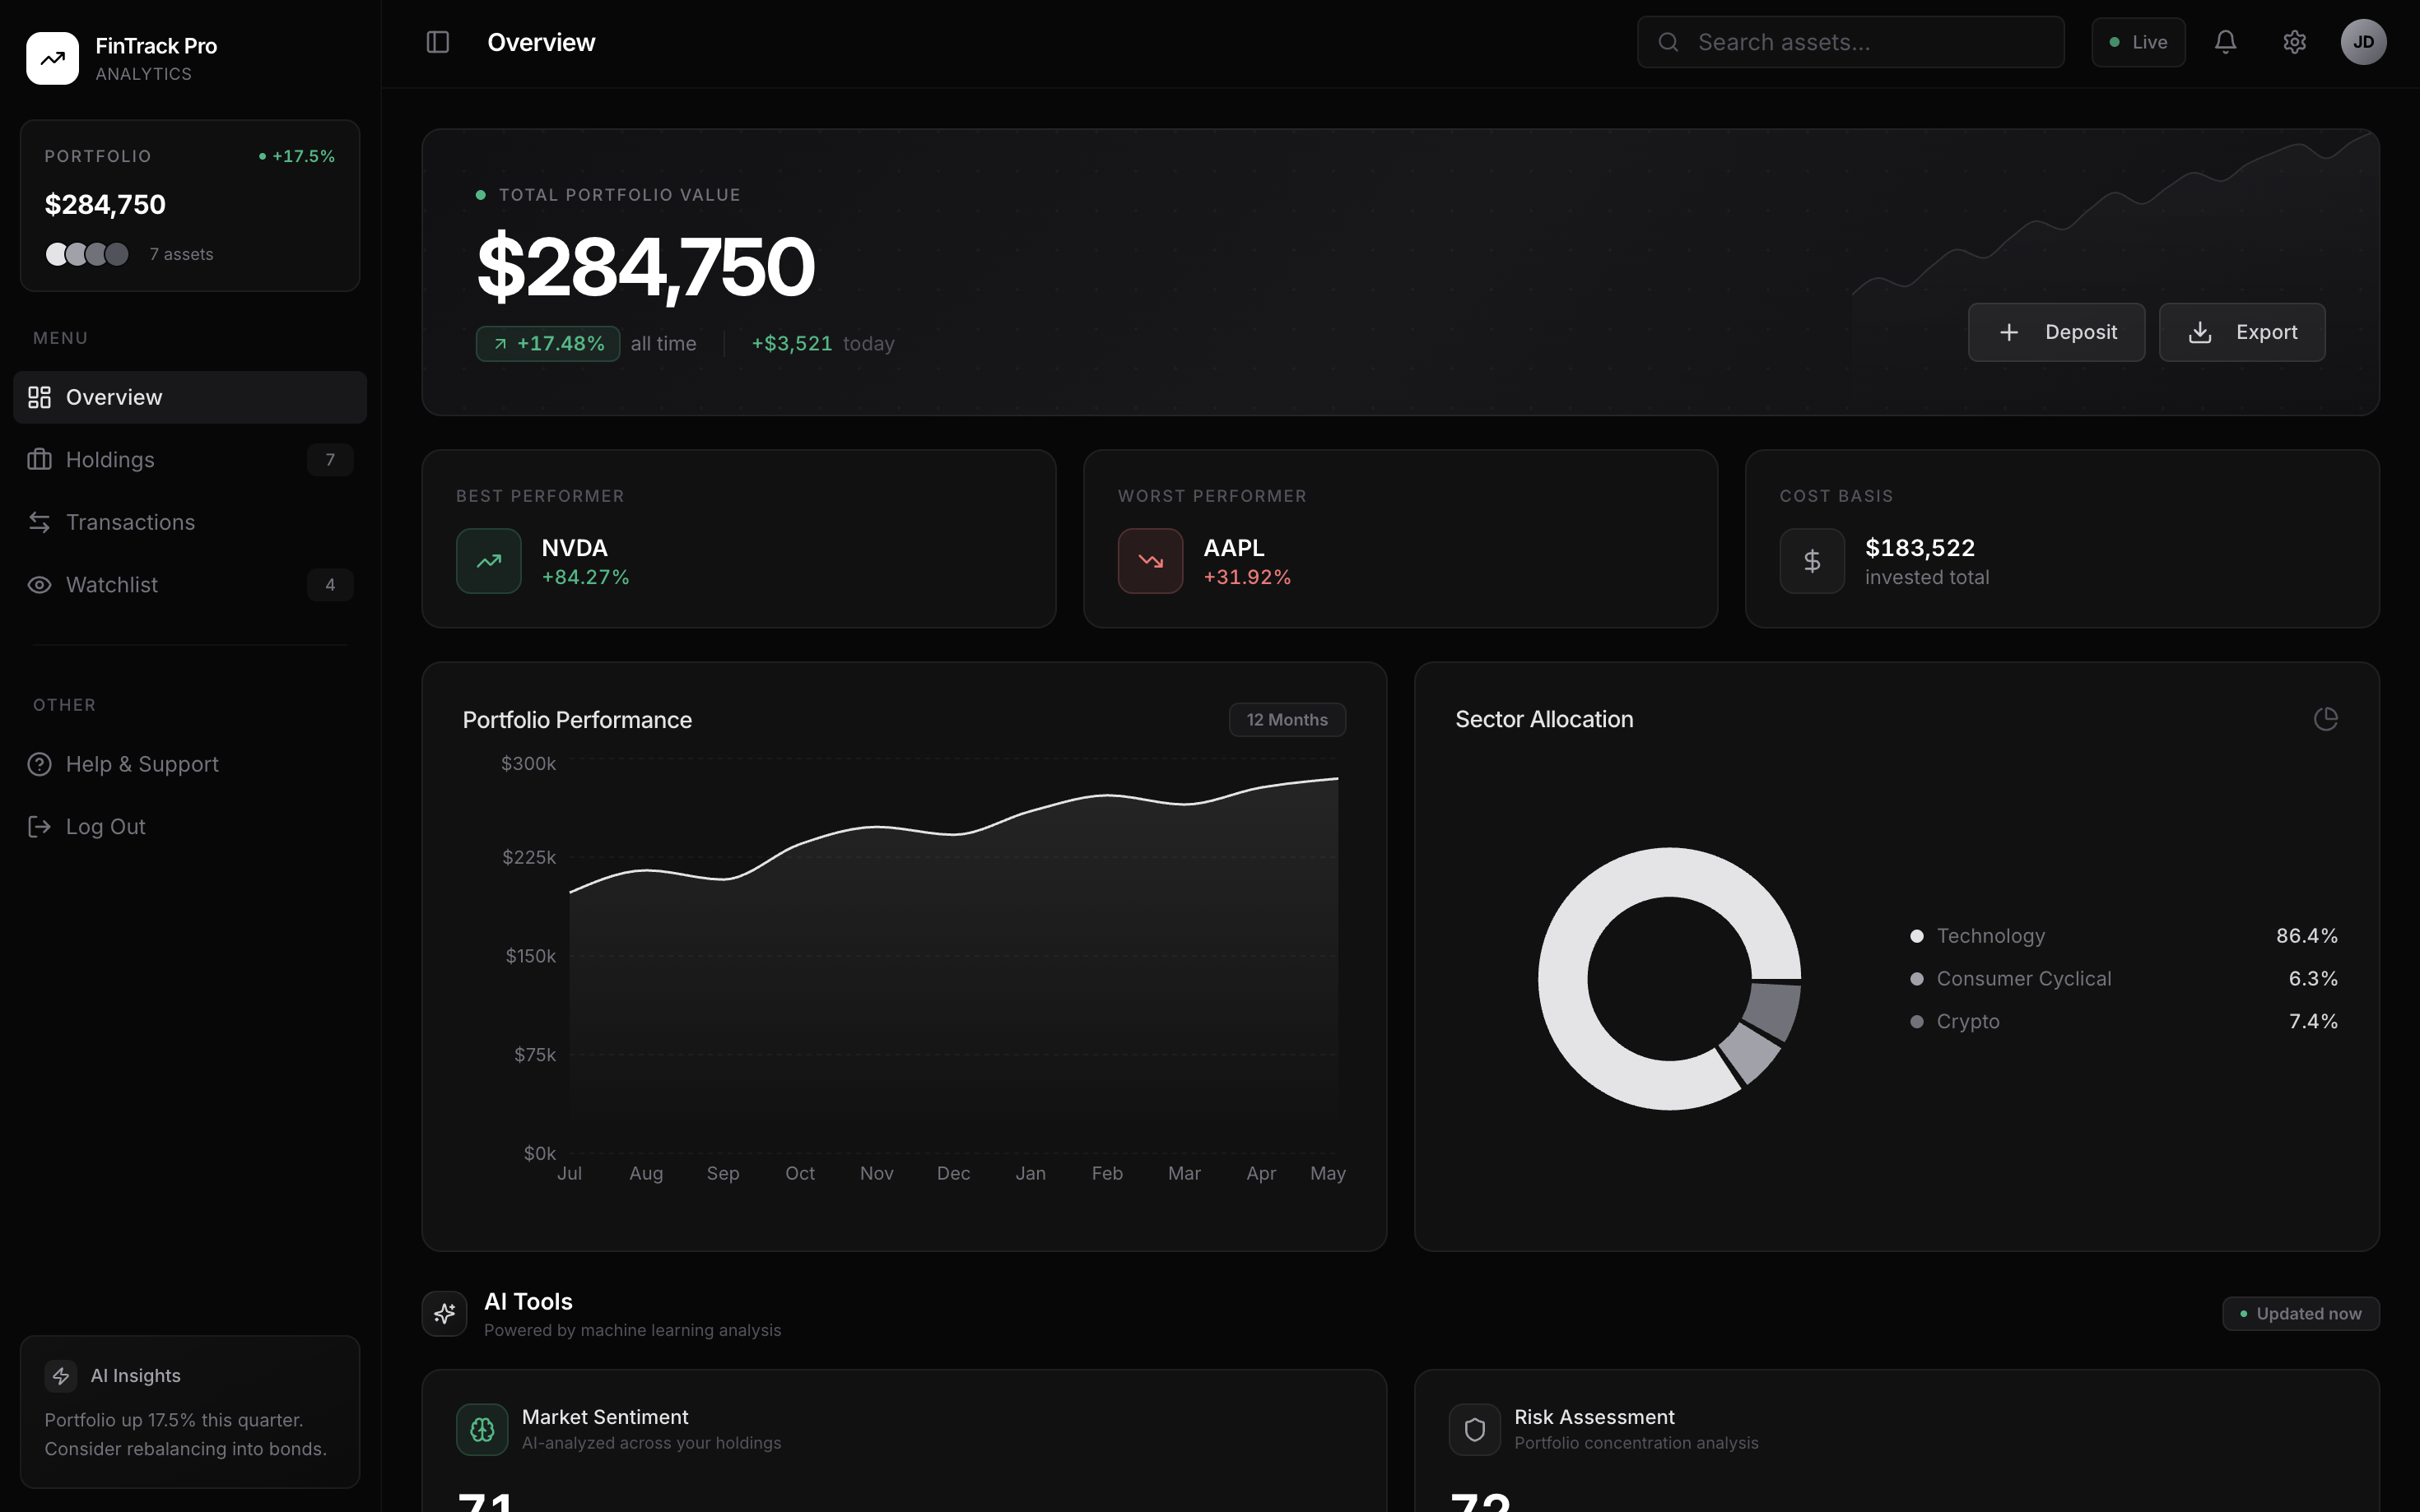Open the notifications bell

click(2225, 42)
